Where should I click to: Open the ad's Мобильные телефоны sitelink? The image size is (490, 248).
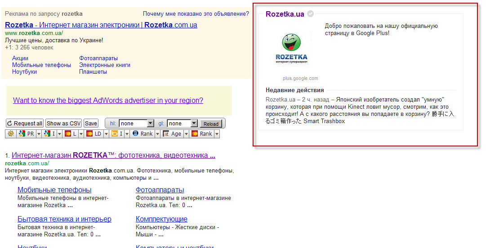pos(41,65)
